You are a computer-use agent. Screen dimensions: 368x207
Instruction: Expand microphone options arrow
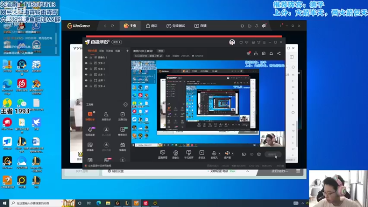(x=219, y=154)
